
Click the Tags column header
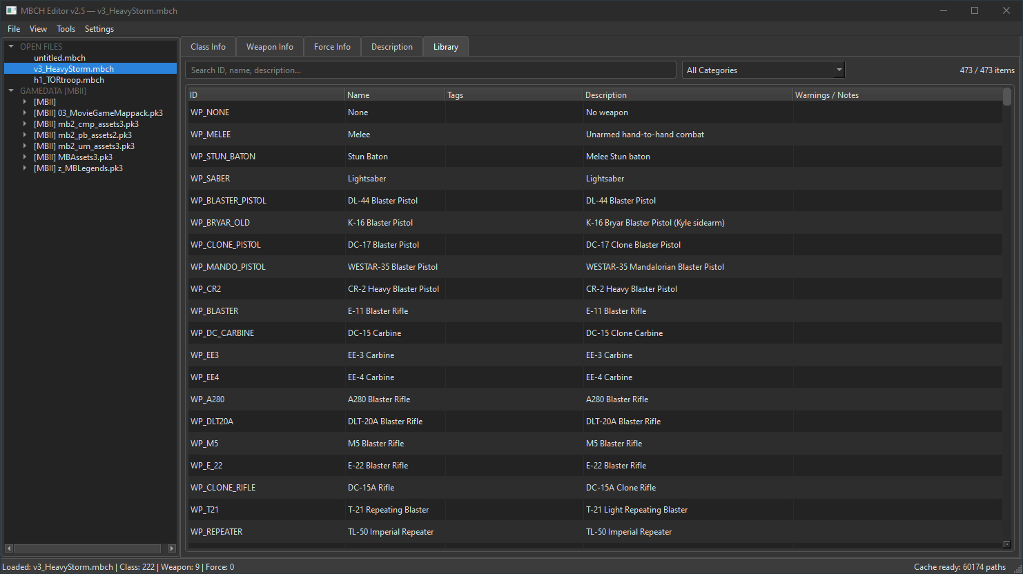click(514, 95)
